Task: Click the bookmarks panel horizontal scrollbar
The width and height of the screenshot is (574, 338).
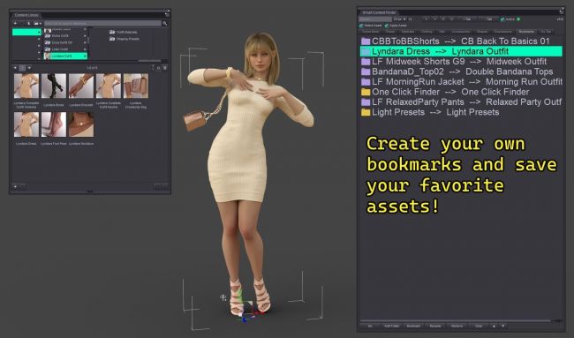Action: pyautogui.click(x=456, y=321)
